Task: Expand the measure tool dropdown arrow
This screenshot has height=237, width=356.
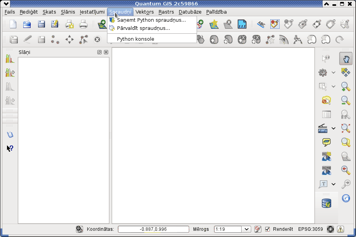Action: [333, 128]
